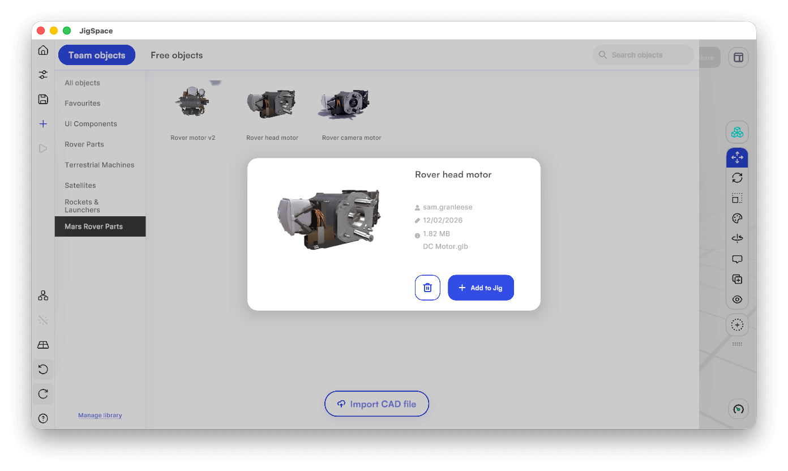Image resolution: width=788 pixels, height=471 pixels.
Task: Open the settings sliders icon in sidebar
Action: coord(43,75)
